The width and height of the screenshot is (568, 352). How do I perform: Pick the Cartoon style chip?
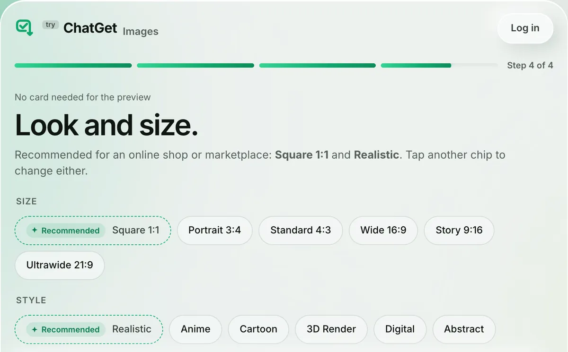pyautogui.click(x=258, y=329)
